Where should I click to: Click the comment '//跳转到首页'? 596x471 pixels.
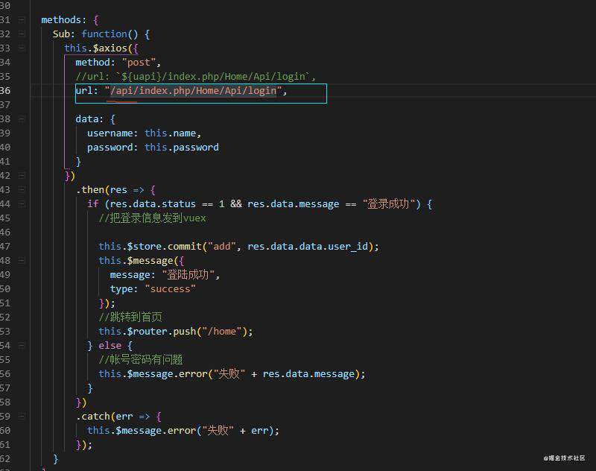pos(130,317)
